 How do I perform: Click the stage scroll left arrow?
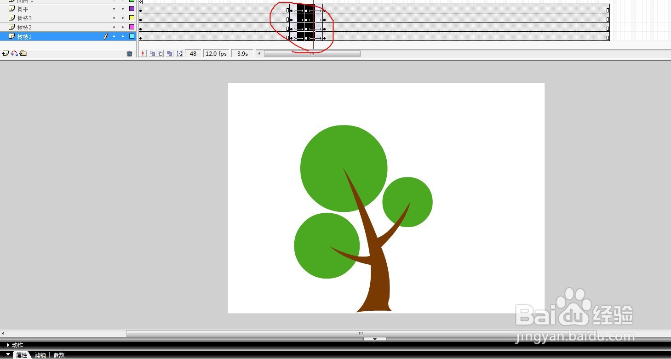[x=3, y=333]
